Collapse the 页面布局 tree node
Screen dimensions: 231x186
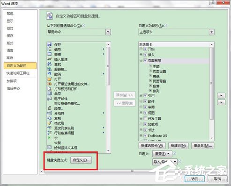click(141, 60)
